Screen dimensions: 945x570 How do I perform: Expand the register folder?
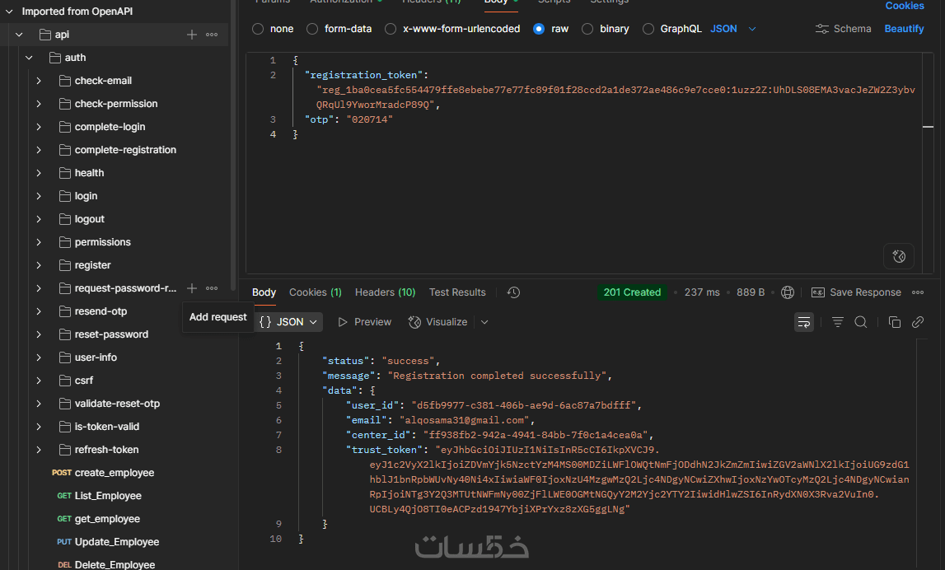39,265
